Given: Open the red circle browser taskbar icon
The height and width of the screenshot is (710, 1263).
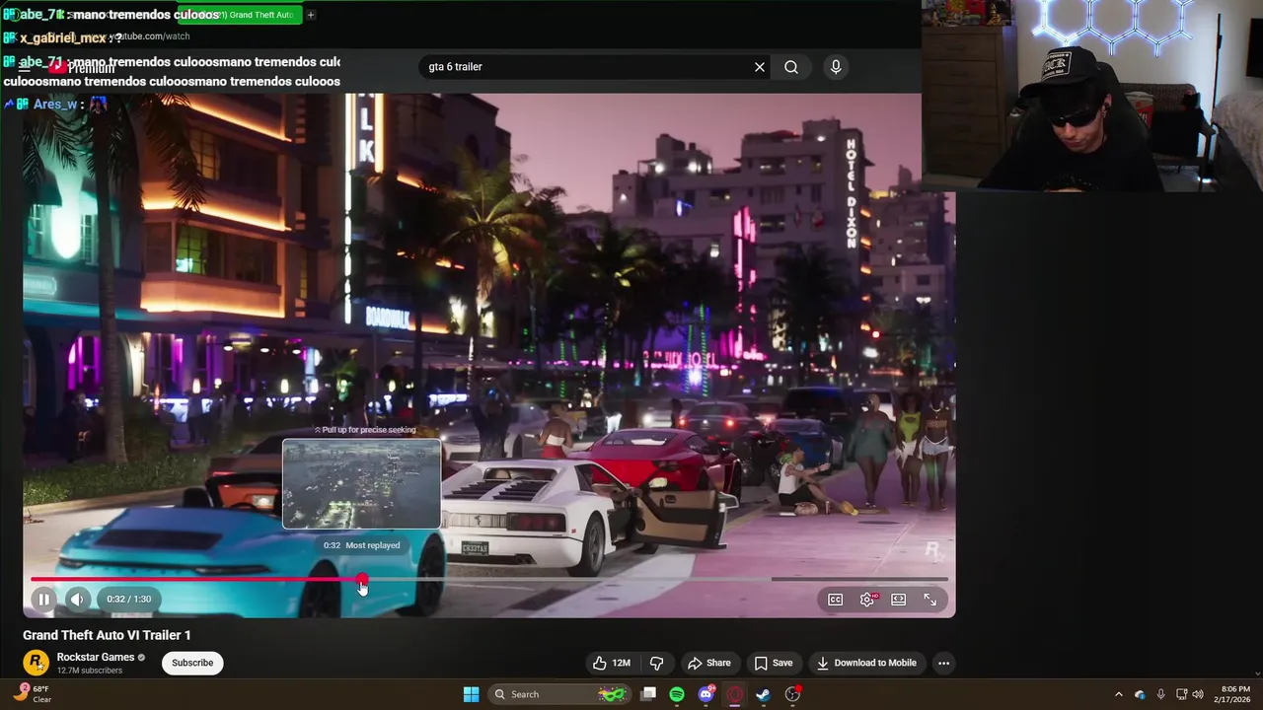Looking at the screenshot, I should pos(734,694).
